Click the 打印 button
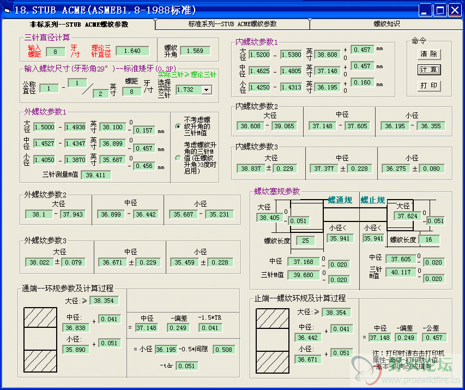Screen dimensions: 465x390 [429, 86]
